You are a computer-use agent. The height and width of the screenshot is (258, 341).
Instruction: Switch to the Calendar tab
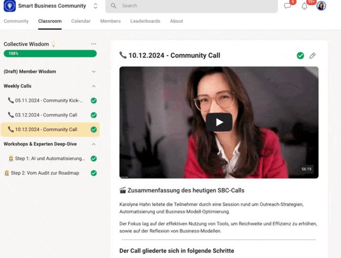(81, 21)
